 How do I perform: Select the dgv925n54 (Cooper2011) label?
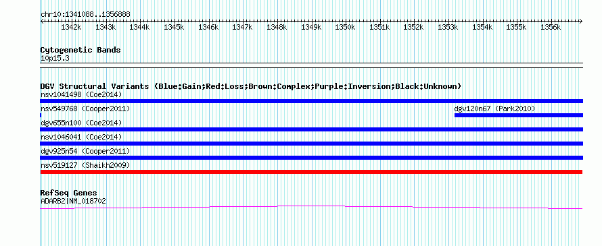pos(85,151)
